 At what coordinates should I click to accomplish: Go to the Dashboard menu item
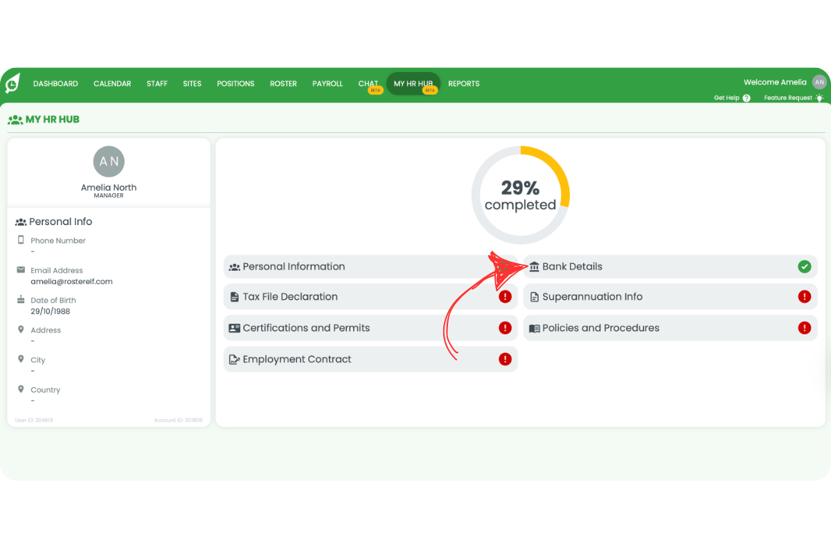(55, 84)
